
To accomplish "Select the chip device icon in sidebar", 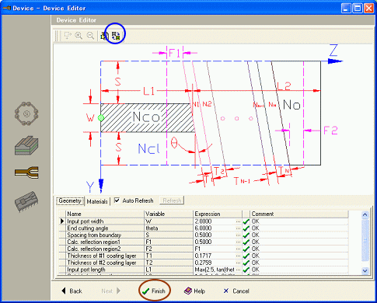I will [x=26, y=202].
